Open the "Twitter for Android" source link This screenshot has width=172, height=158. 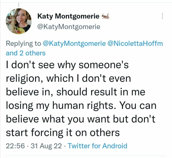click(x=97, y=146)
